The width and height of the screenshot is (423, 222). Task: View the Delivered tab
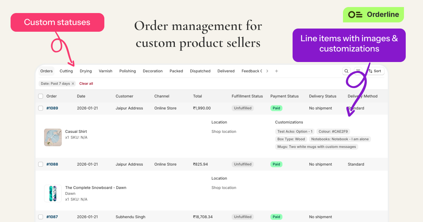(226, 71)
